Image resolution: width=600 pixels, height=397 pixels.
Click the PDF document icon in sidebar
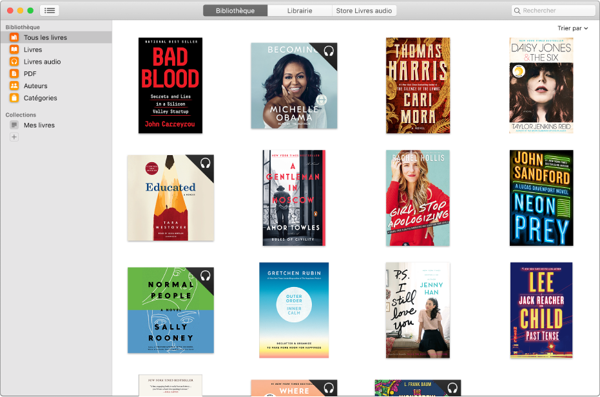click(14, 74)
